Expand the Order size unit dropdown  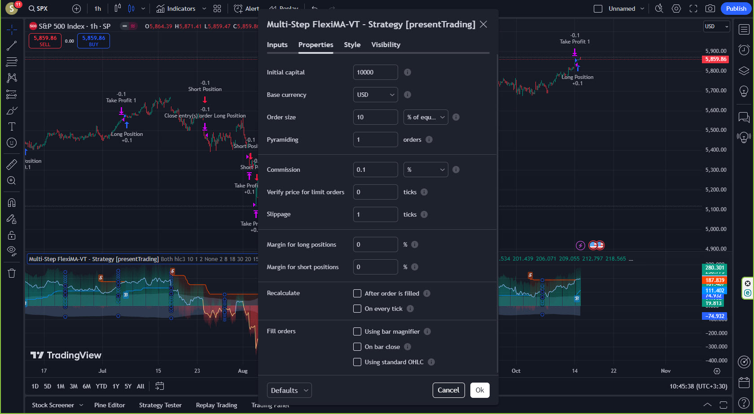click(x=425, y=117)
